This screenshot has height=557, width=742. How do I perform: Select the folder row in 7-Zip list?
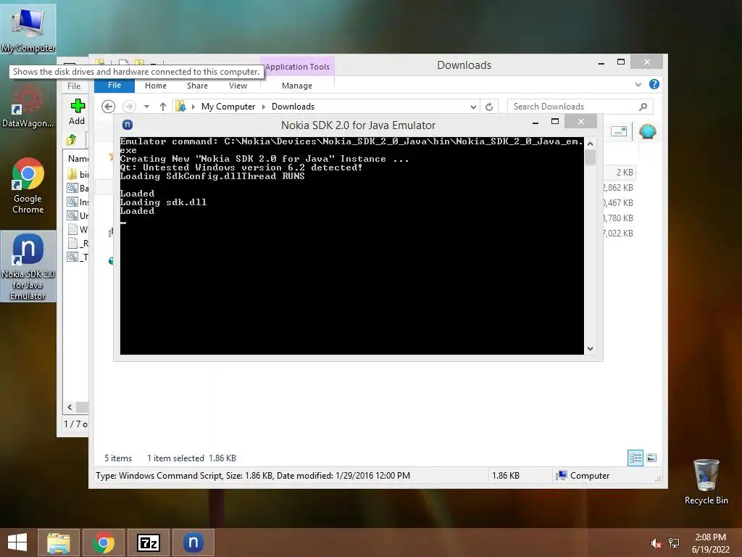tap(78, 174)
